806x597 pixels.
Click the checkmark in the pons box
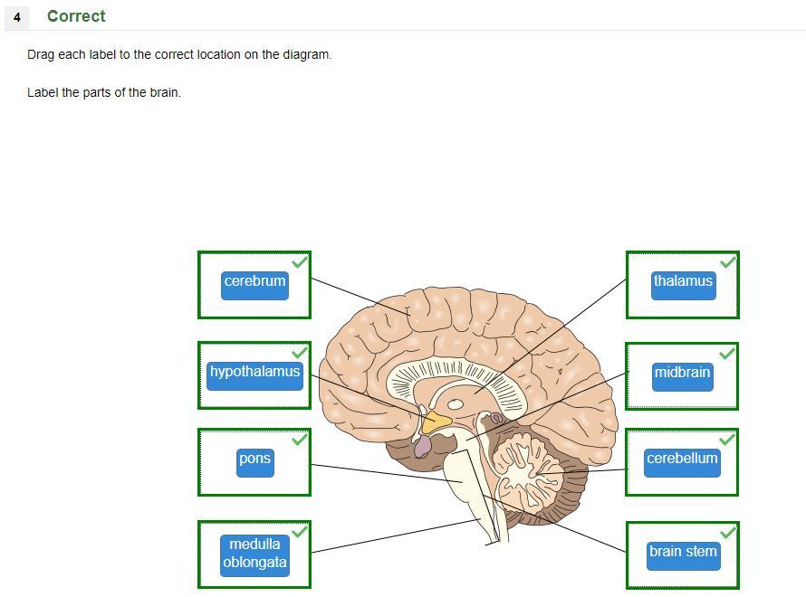300,440
